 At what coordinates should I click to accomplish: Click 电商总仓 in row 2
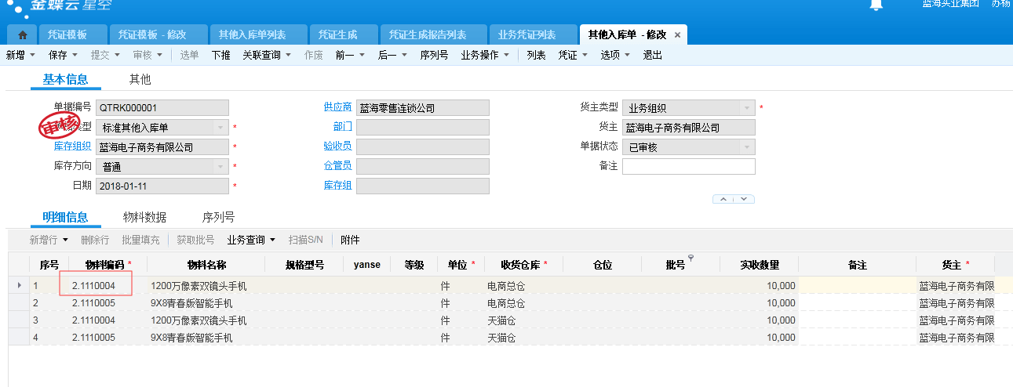pyautogui.click(x=506, y=303)
